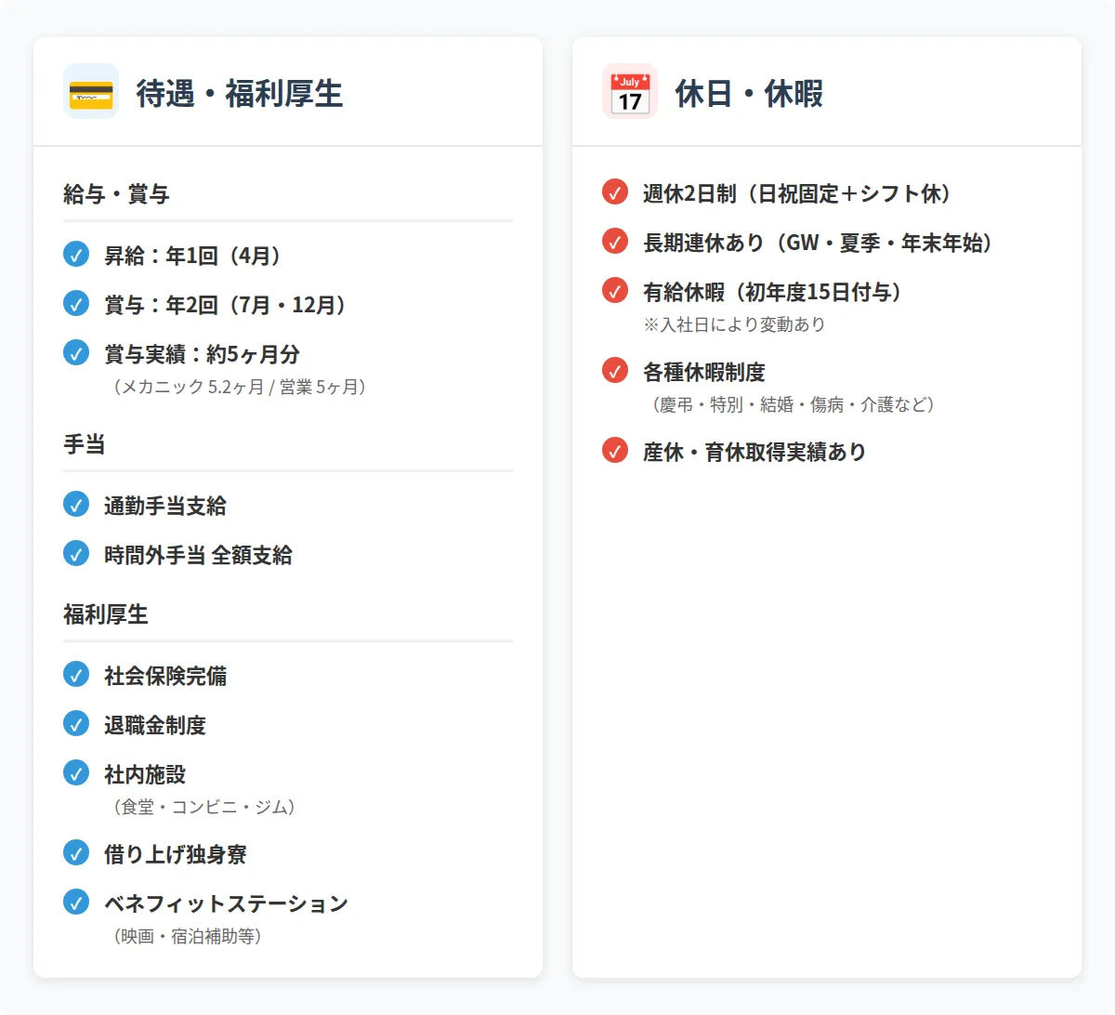Viewport: 1115px width, 1015px height.
Task: Click the blue check icon beside 社内施設
Action: point(76,772)
